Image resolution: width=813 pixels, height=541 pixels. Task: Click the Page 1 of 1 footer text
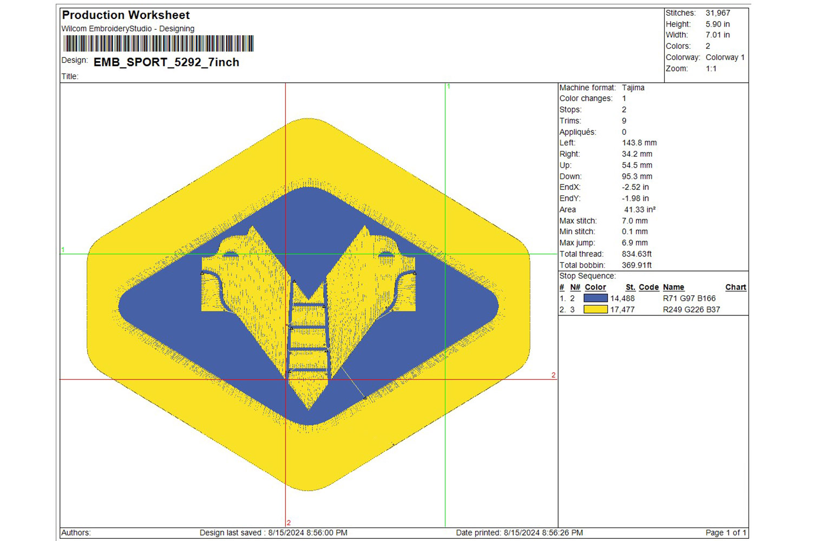click(725, 533)
